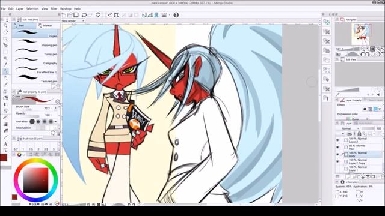The image size is (385, 216).
Task: Select the Textured pen brush
Action: [35, 79]
